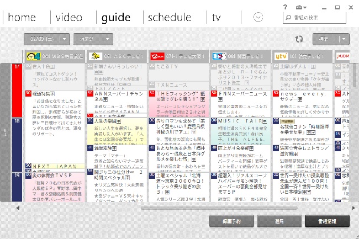359x239 pixels.
Task: Open the broadcast type dropdown arrow
Action: click(x=108, y=39)
